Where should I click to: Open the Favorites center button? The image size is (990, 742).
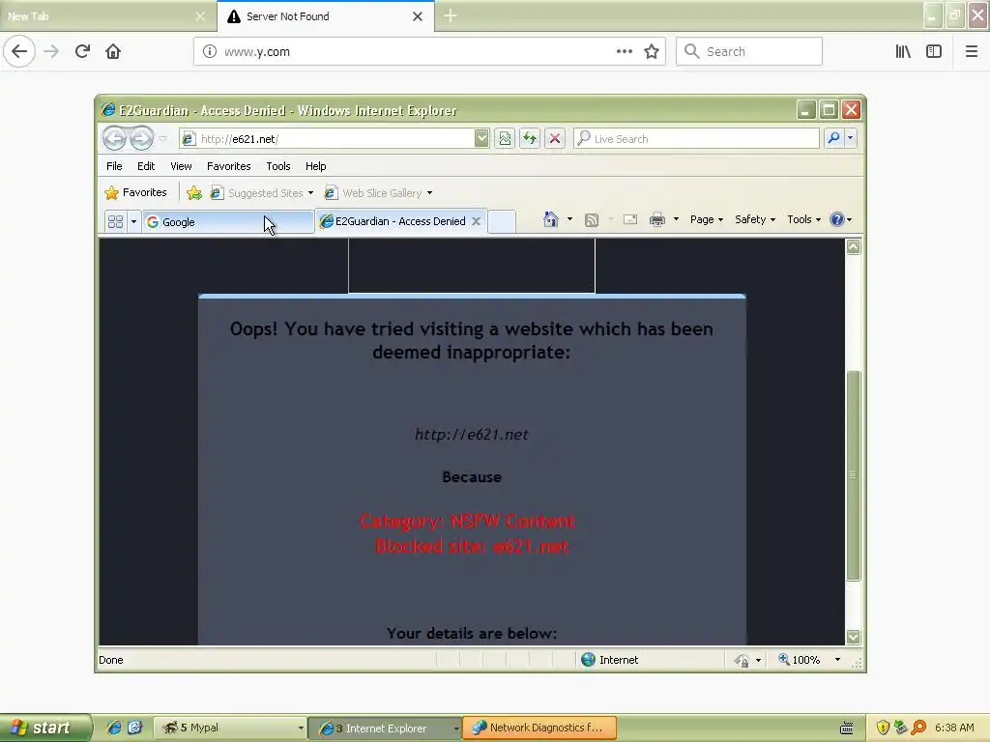click(135, 192)
